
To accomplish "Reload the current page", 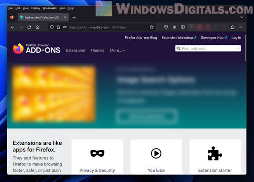I will coord(29,27).
